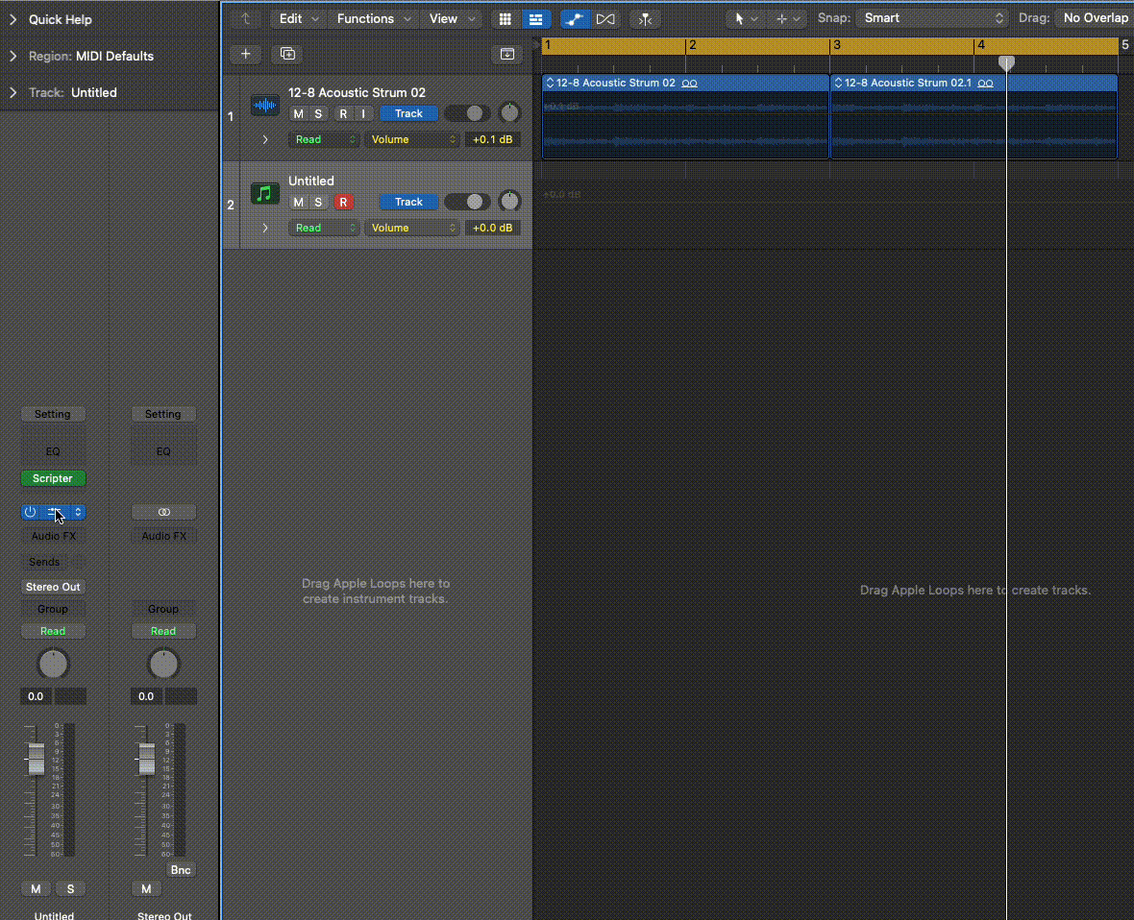Open the Functions menu
This screenshot has height=920, width=1134.
click(x=373, y=19)
